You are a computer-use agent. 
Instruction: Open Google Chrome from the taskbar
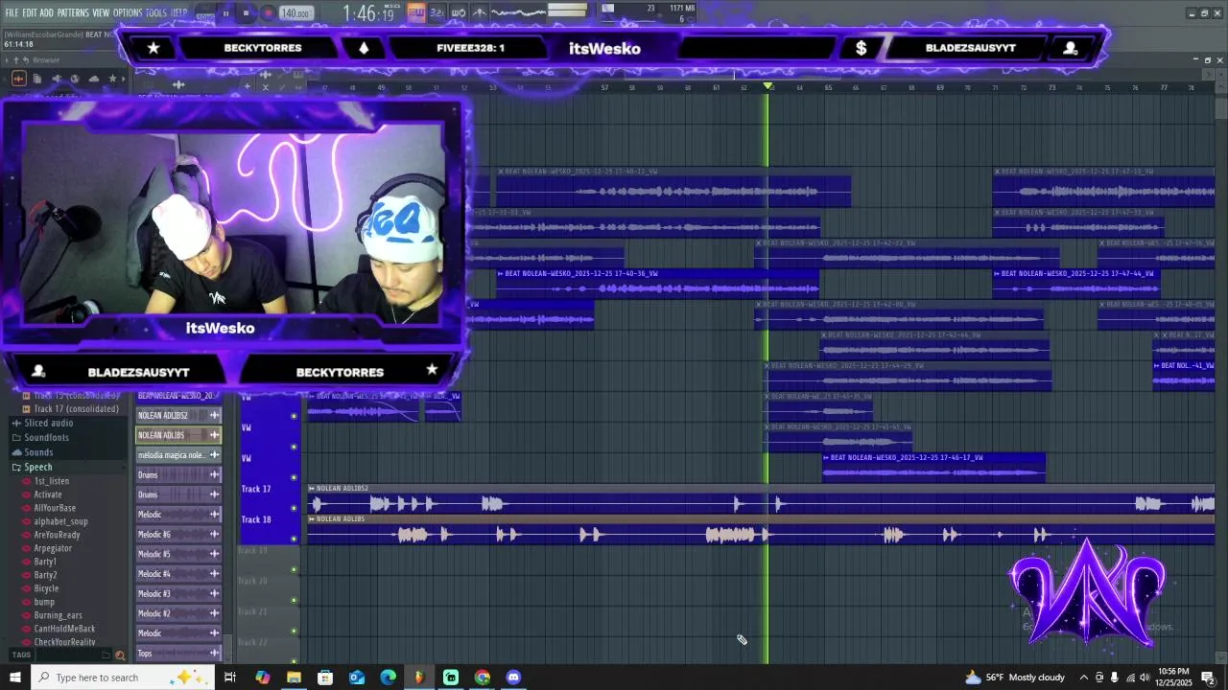[x=483, y=678]
